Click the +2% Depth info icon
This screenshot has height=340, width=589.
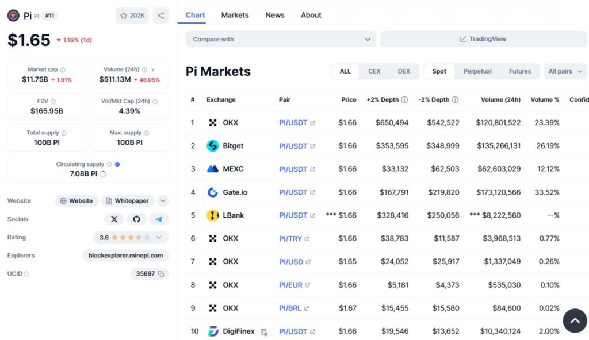(x=404, y=100)
